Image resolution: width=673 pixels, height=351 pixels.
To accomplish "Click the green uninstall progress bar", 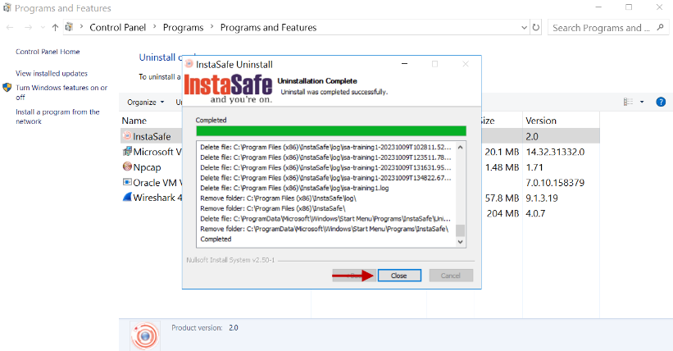I will pyautogui.click(x=331, y=131).
